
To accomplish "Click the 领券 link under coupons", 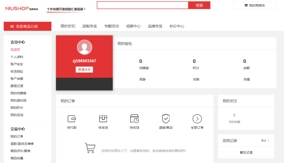I will [x=142, y=79].
